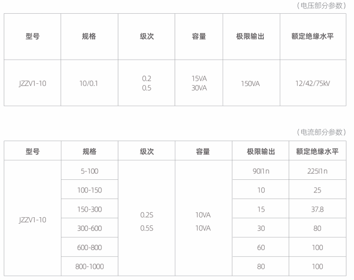
Task: Click 极限输出 header in current table
Action: tap(261, 151)
